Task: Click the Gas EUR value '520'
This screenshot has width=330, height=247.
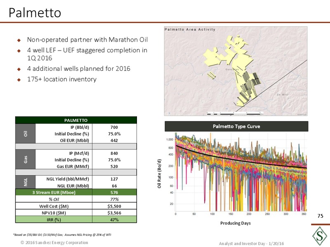Action: click(114, 166)
